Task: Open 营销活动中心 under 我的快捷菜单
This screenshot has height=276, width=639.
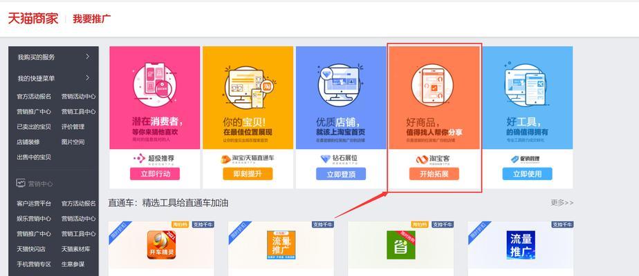Action: pos(79,97)
